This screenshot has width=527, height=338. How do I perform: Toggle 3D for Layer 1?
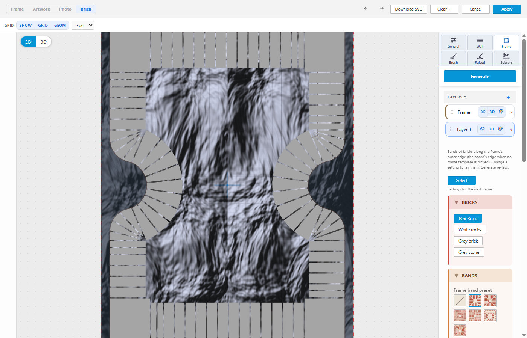coord(491,129)
